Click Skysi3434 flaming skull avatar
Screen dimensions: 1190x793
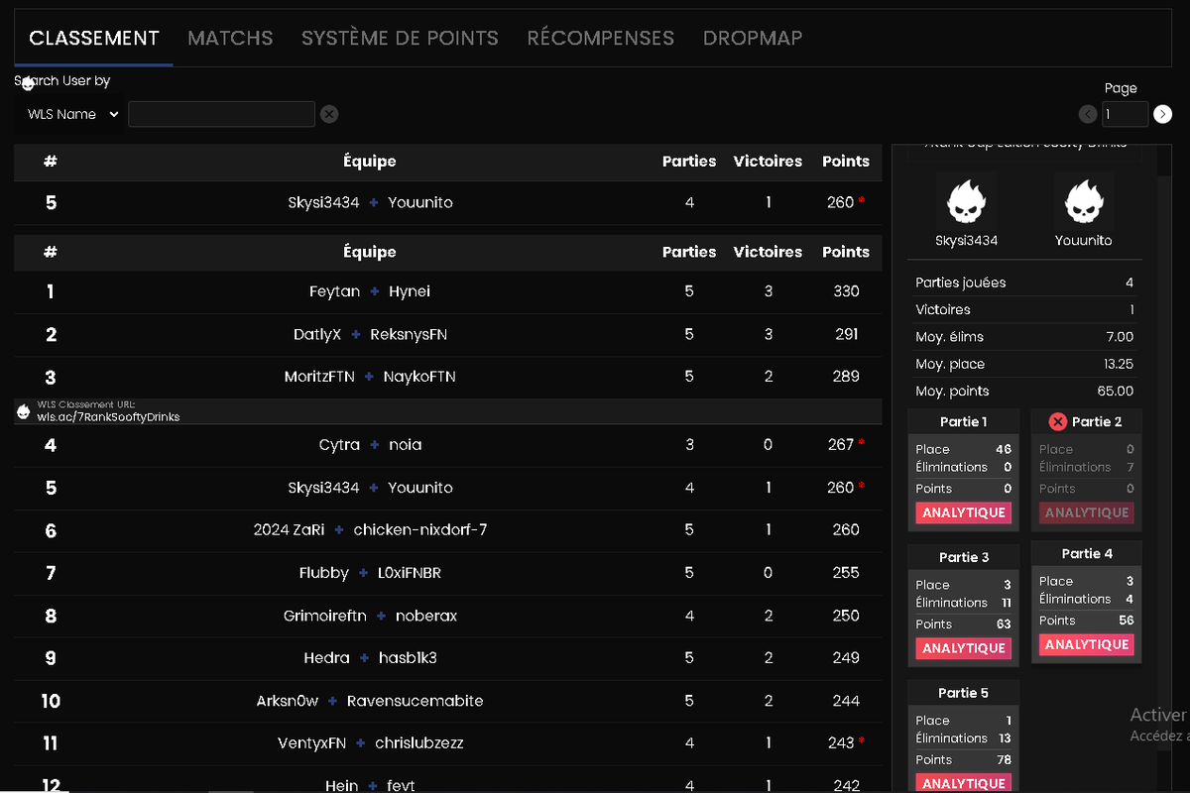966,201
